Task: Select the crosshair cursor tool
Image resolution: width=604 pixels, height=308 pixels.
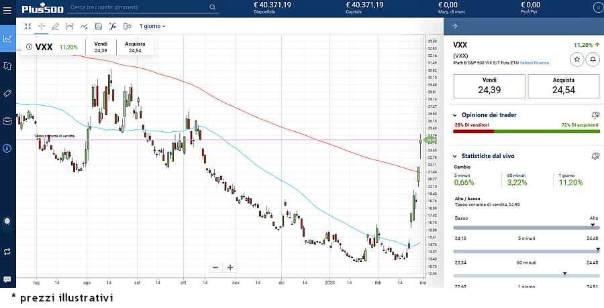Action: click(42, 26)
